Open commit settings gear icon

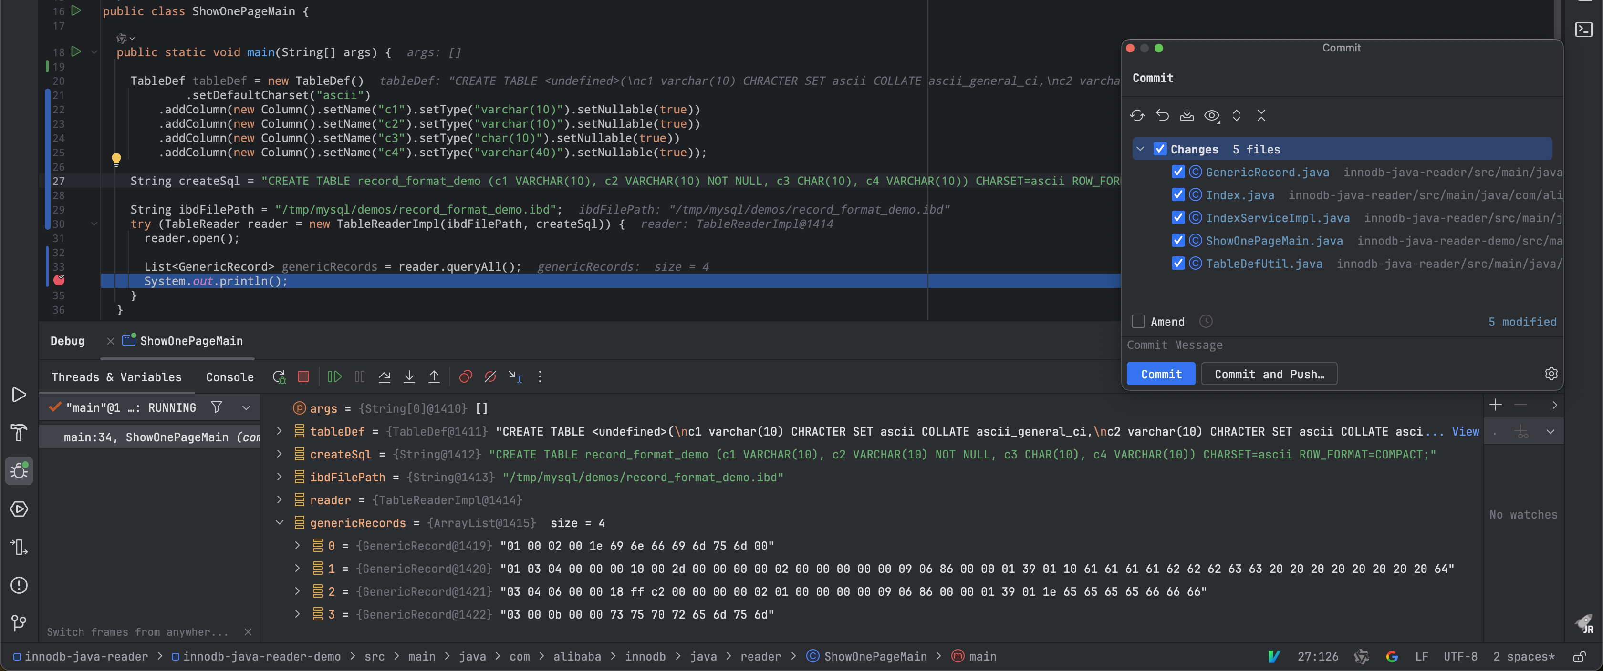[x=1551, y=374]
